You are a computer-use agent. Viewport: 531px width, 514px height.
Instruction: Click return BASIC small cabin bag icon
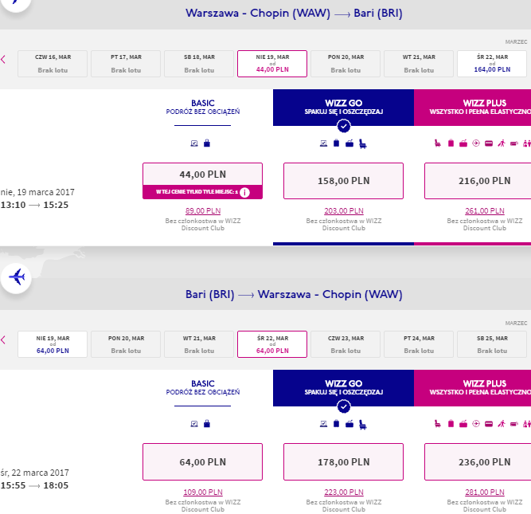click(207, 423)
